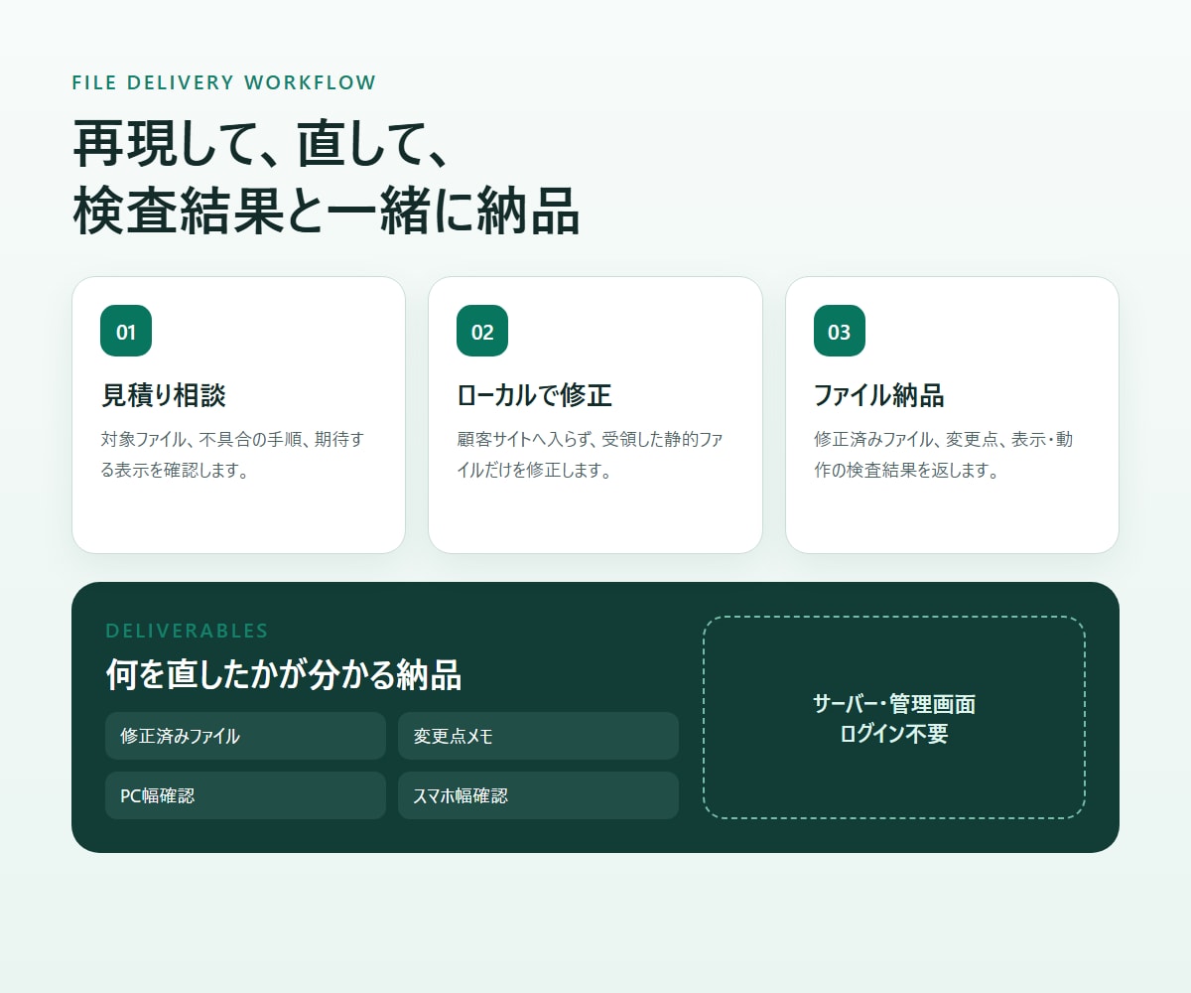Click the main headline 再現して、直して、
The image size is (1191, 993).
(x=263, y=145)
